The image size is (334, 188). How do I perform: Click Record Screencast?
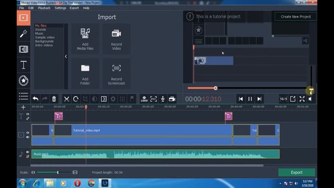click(116, 74)
